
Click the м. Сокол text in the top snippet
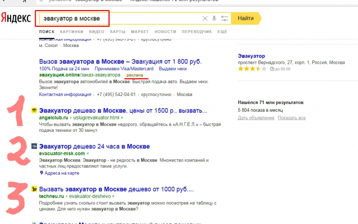48,45
